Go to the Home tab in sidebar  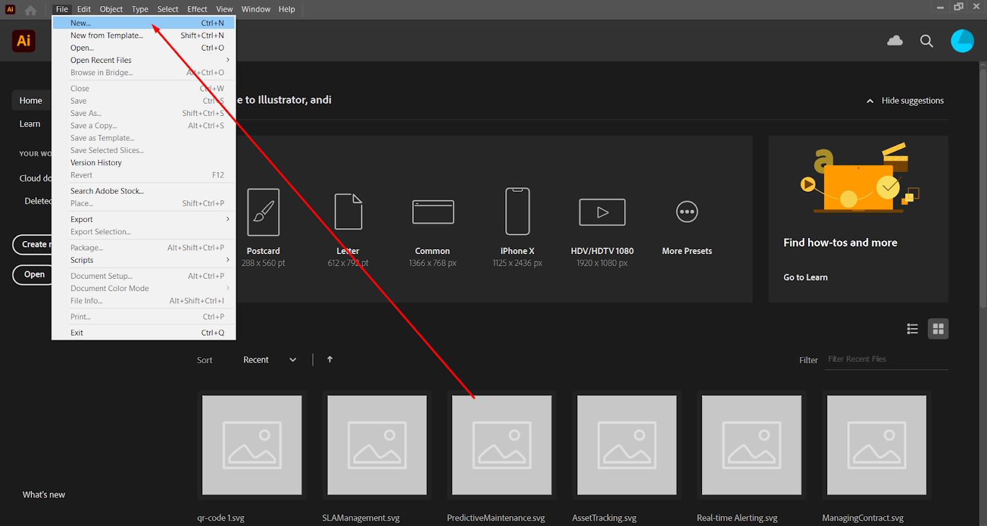click(x=31, y=101)
